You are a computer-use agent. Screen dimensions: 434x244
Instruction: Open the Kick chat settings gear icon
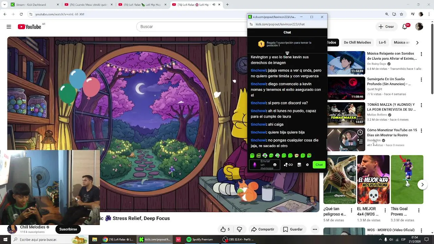click(x=307, y=165)
